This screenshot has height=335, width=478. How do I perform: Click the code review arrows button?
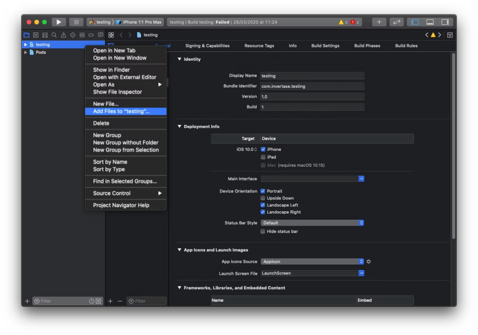396,22
